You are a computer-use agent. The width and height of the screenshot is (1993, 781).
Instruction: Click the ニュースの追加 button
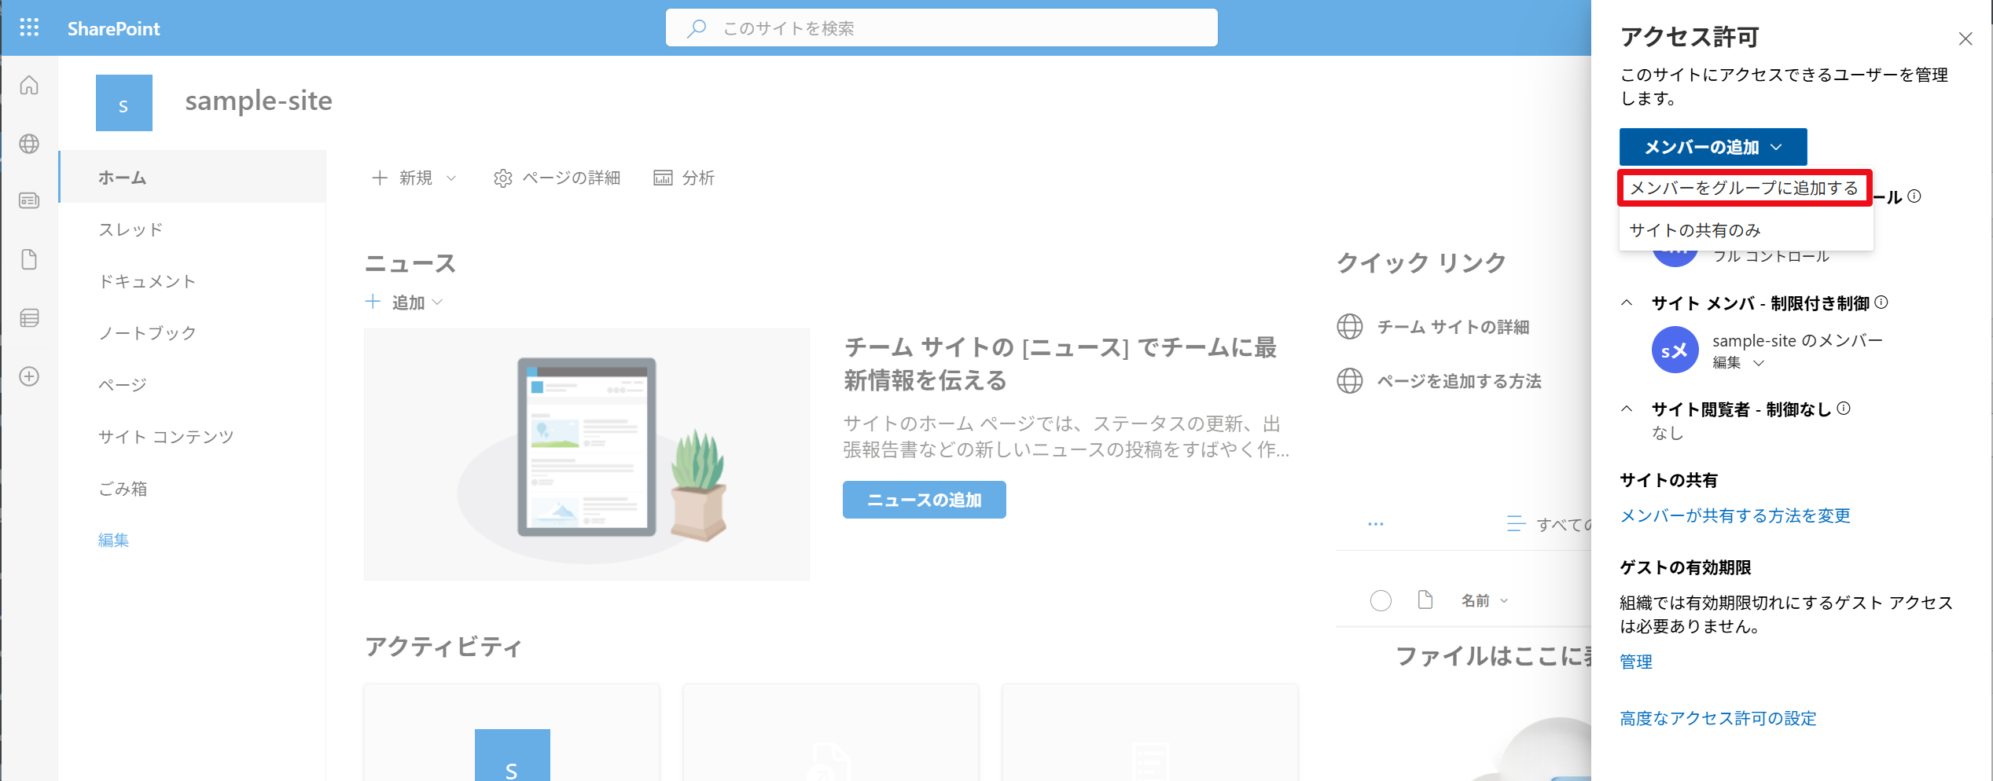(x=924, y=500)
